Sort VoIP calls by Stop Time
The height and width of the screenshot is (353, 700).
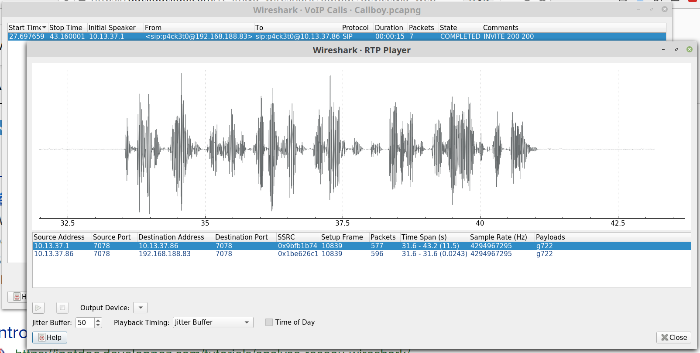[x=68, y=27]
